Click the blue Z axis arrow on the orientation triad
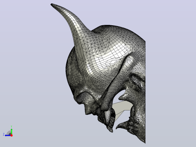Image resolution: width=196 pixels, height=147 pixels. (8, 135)
